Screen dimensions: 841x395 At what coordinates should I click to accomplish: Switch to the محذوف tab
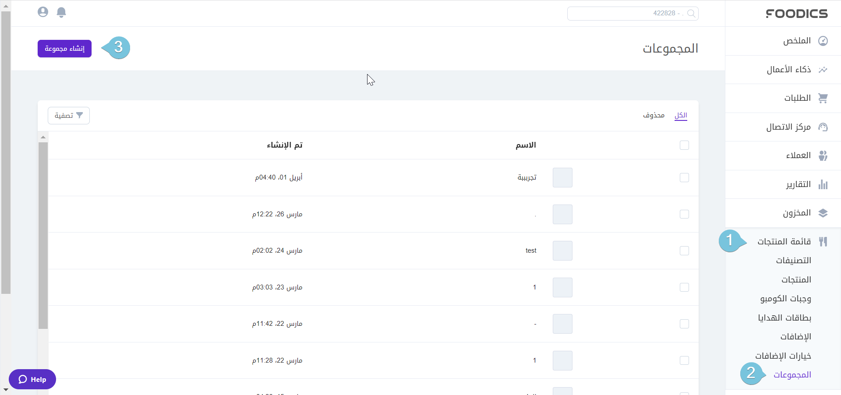[654, 115]
